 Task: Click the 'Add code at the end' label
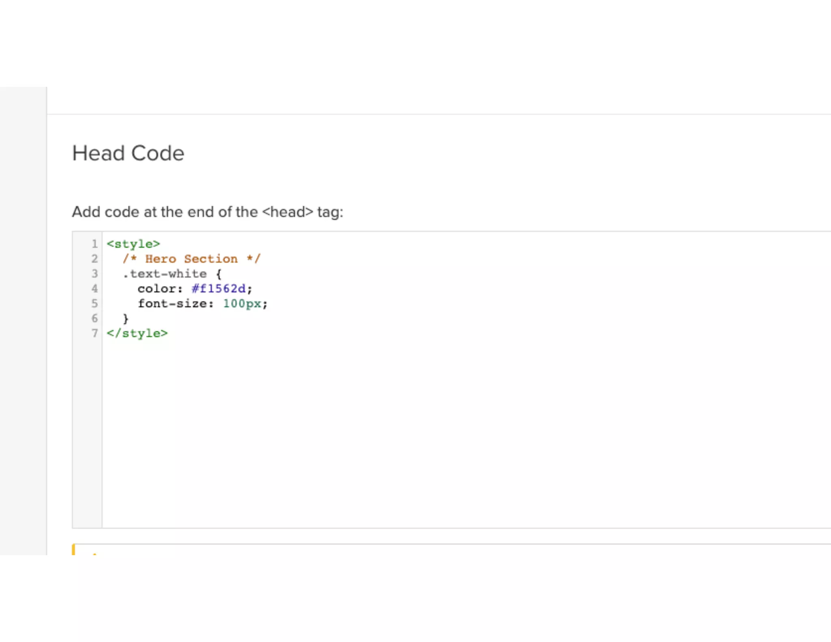pos(207,212)
